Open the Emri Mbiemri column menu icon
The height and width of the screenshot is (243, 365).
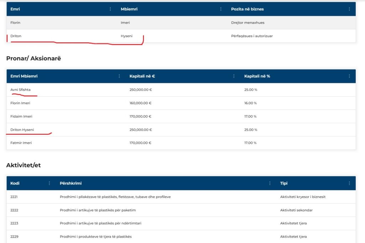point(119,76)
